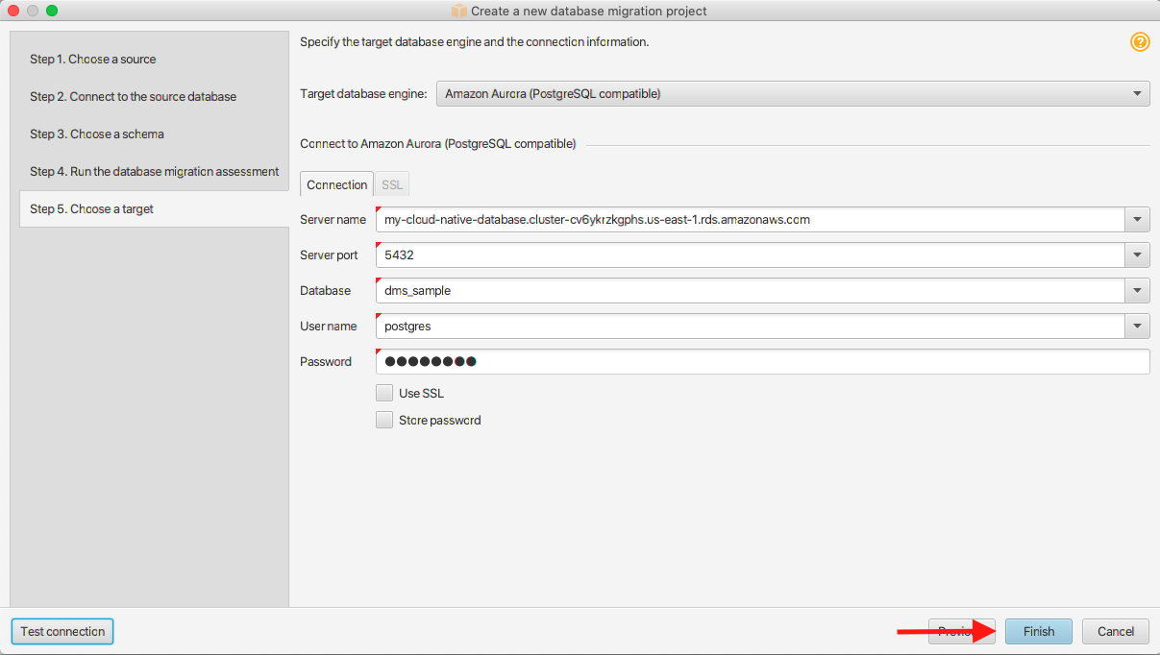Image resolution: width=1160 pixels, height=655 pixels.
Task: Tick the Store password checkbox
Action: coord(384,420)
